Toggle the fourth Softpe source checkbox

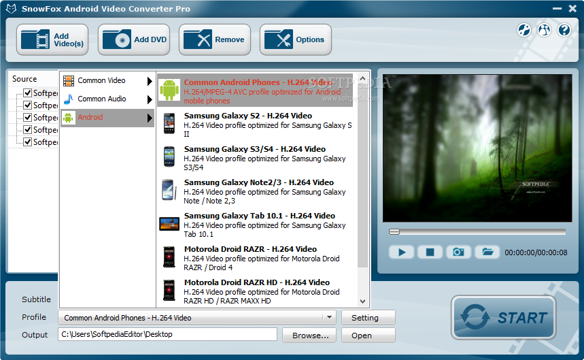click(28, 130)
